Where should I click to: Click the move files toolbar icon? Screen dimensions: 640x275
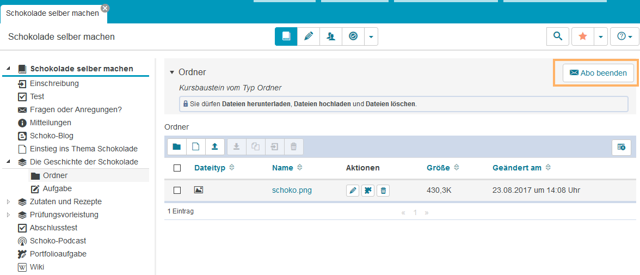pyautogui.click(x=275, y=146)
